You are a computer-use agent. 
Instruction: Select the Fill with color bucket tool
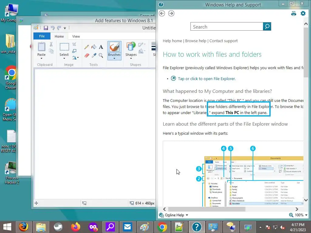coord(94,47)
